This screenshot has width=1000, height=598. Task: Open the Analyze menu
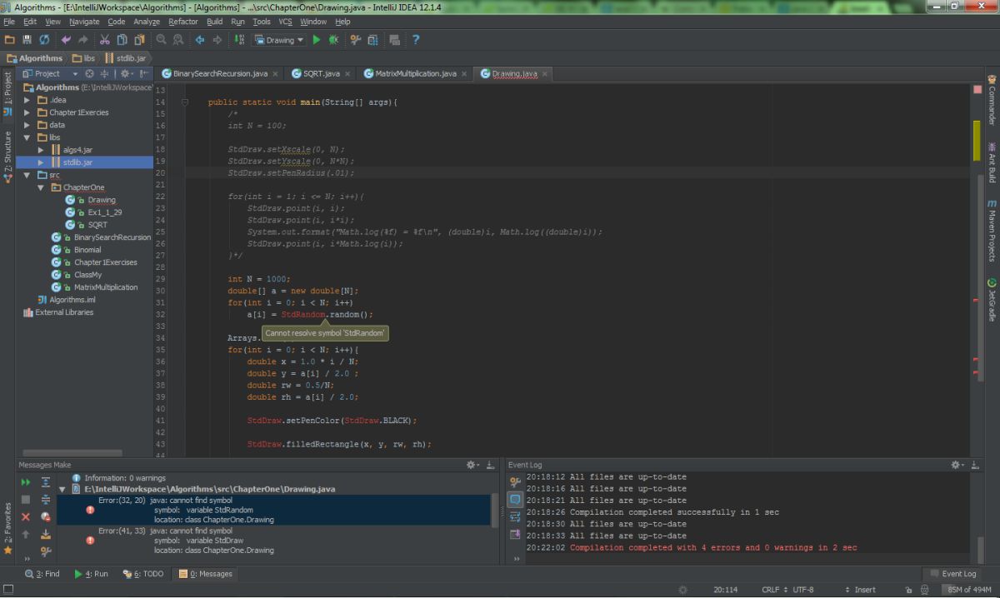(146, 22)
